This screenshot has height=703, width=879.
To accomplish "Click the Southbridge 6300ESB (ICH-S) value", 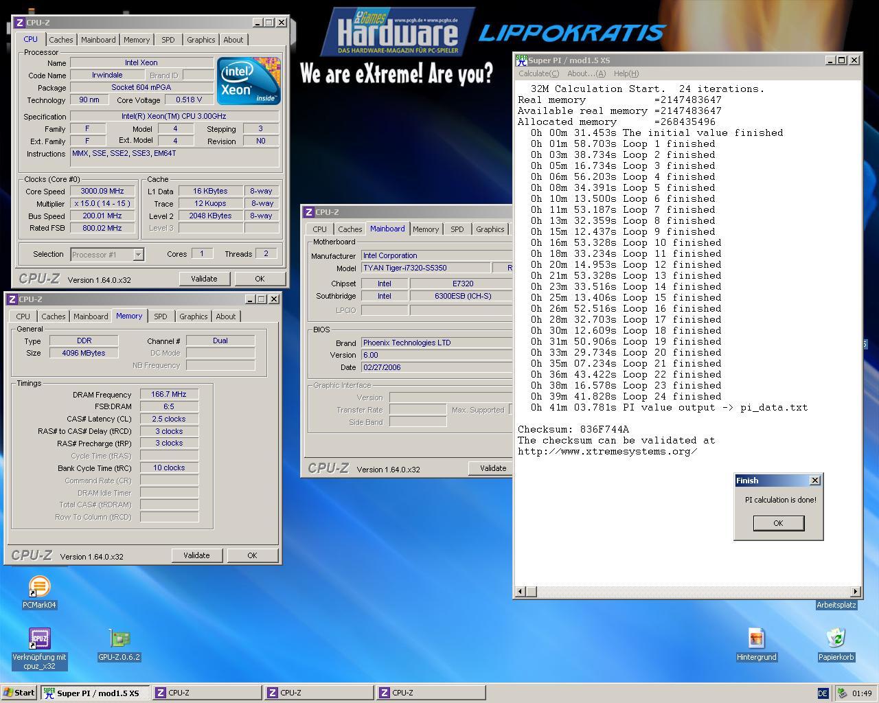I will coord(460,297).
